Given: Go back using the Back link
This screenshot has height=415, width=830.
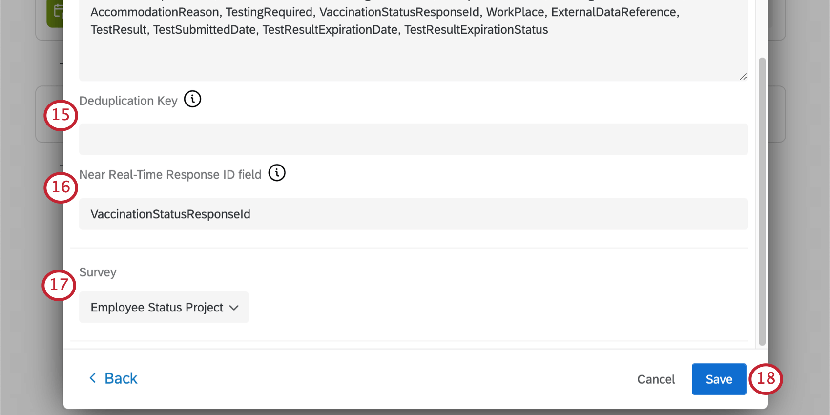Looking at the screenshot, I should pyautogui.click(x=121, y=378).
